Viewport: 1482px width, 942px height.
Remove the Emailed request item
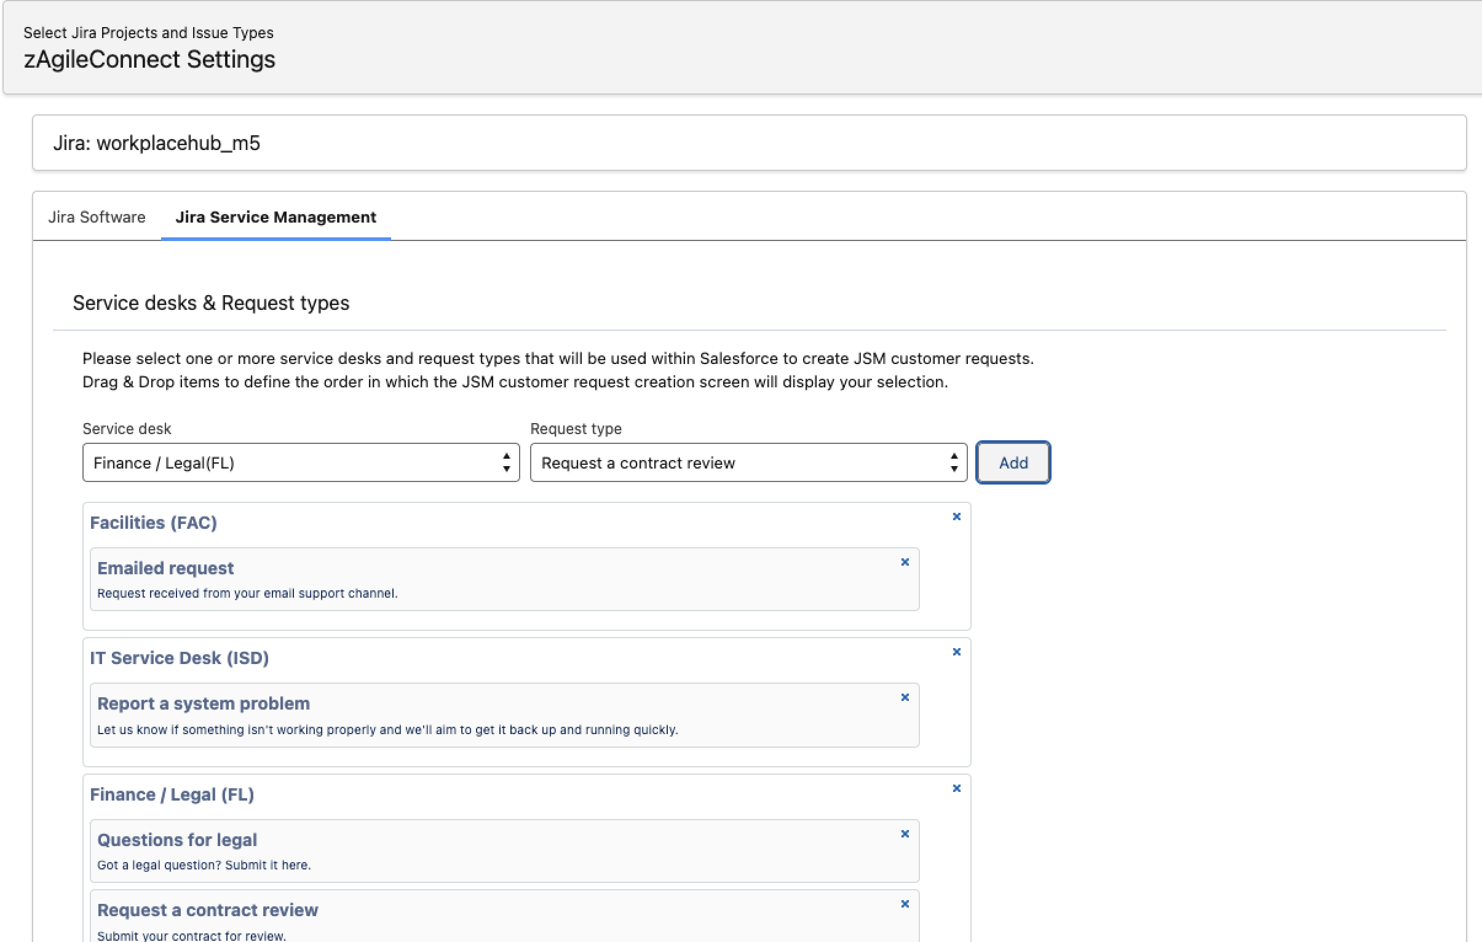905,563
